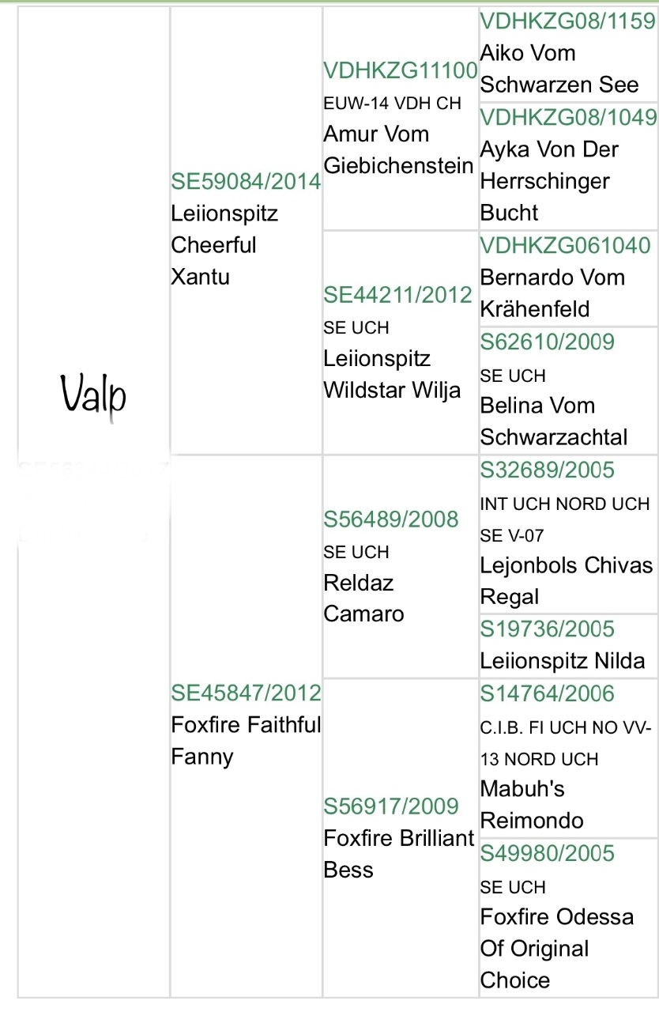Select Foxfire Faithful Fanny name text
The width and height of the screenshot is (659, 1012).
[246, 741]
